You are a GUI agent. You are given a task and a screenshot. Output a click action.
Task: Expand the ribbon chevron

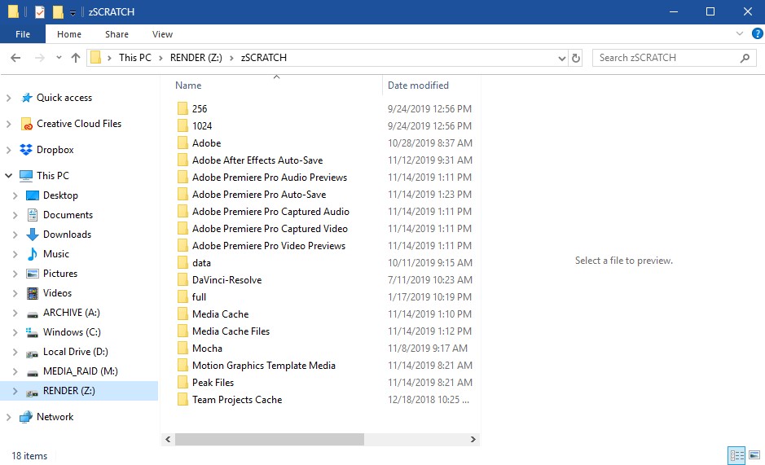(x=740, y=33)
